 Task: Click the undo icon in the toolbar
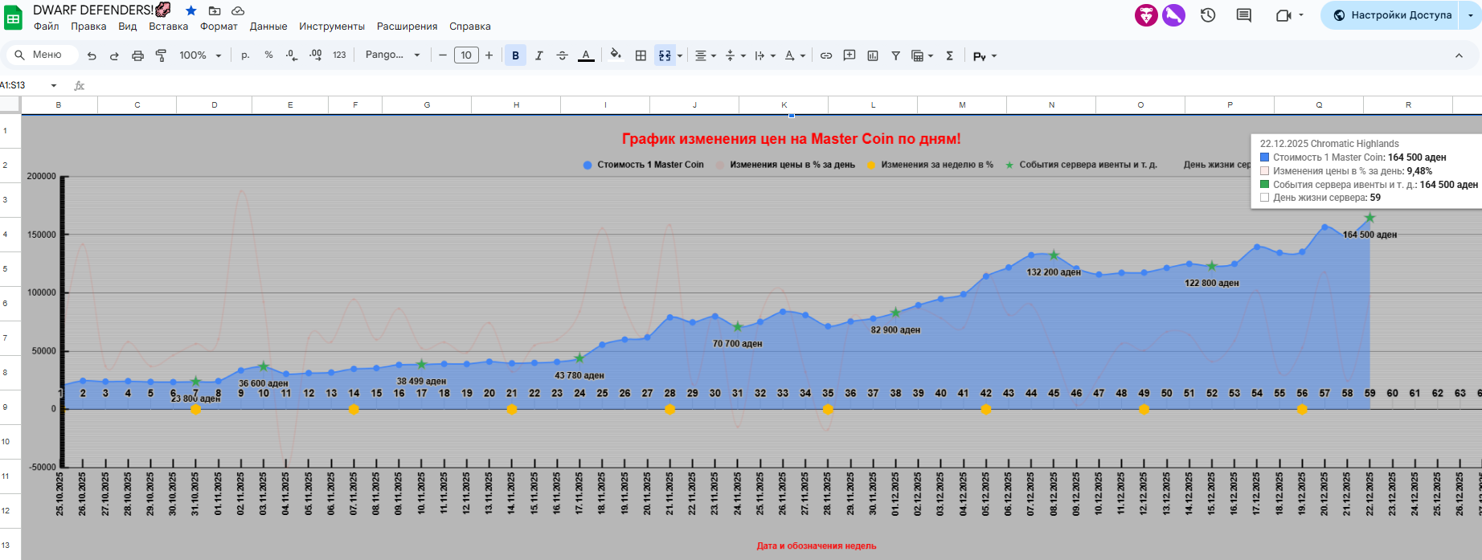pyautogui.click(x=92, y=55)
